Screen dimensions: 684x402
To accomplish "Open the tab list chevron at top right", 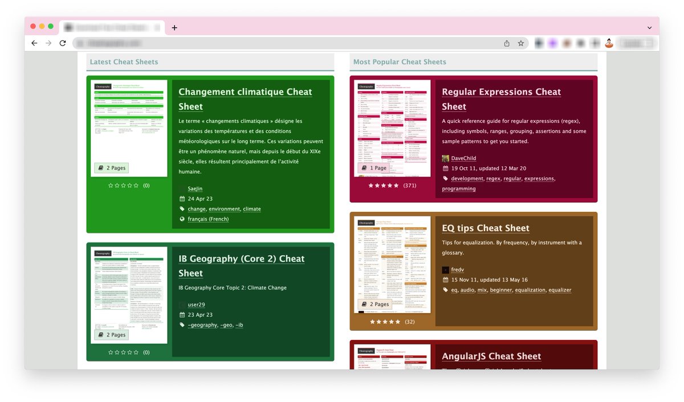I will point(649,27).
